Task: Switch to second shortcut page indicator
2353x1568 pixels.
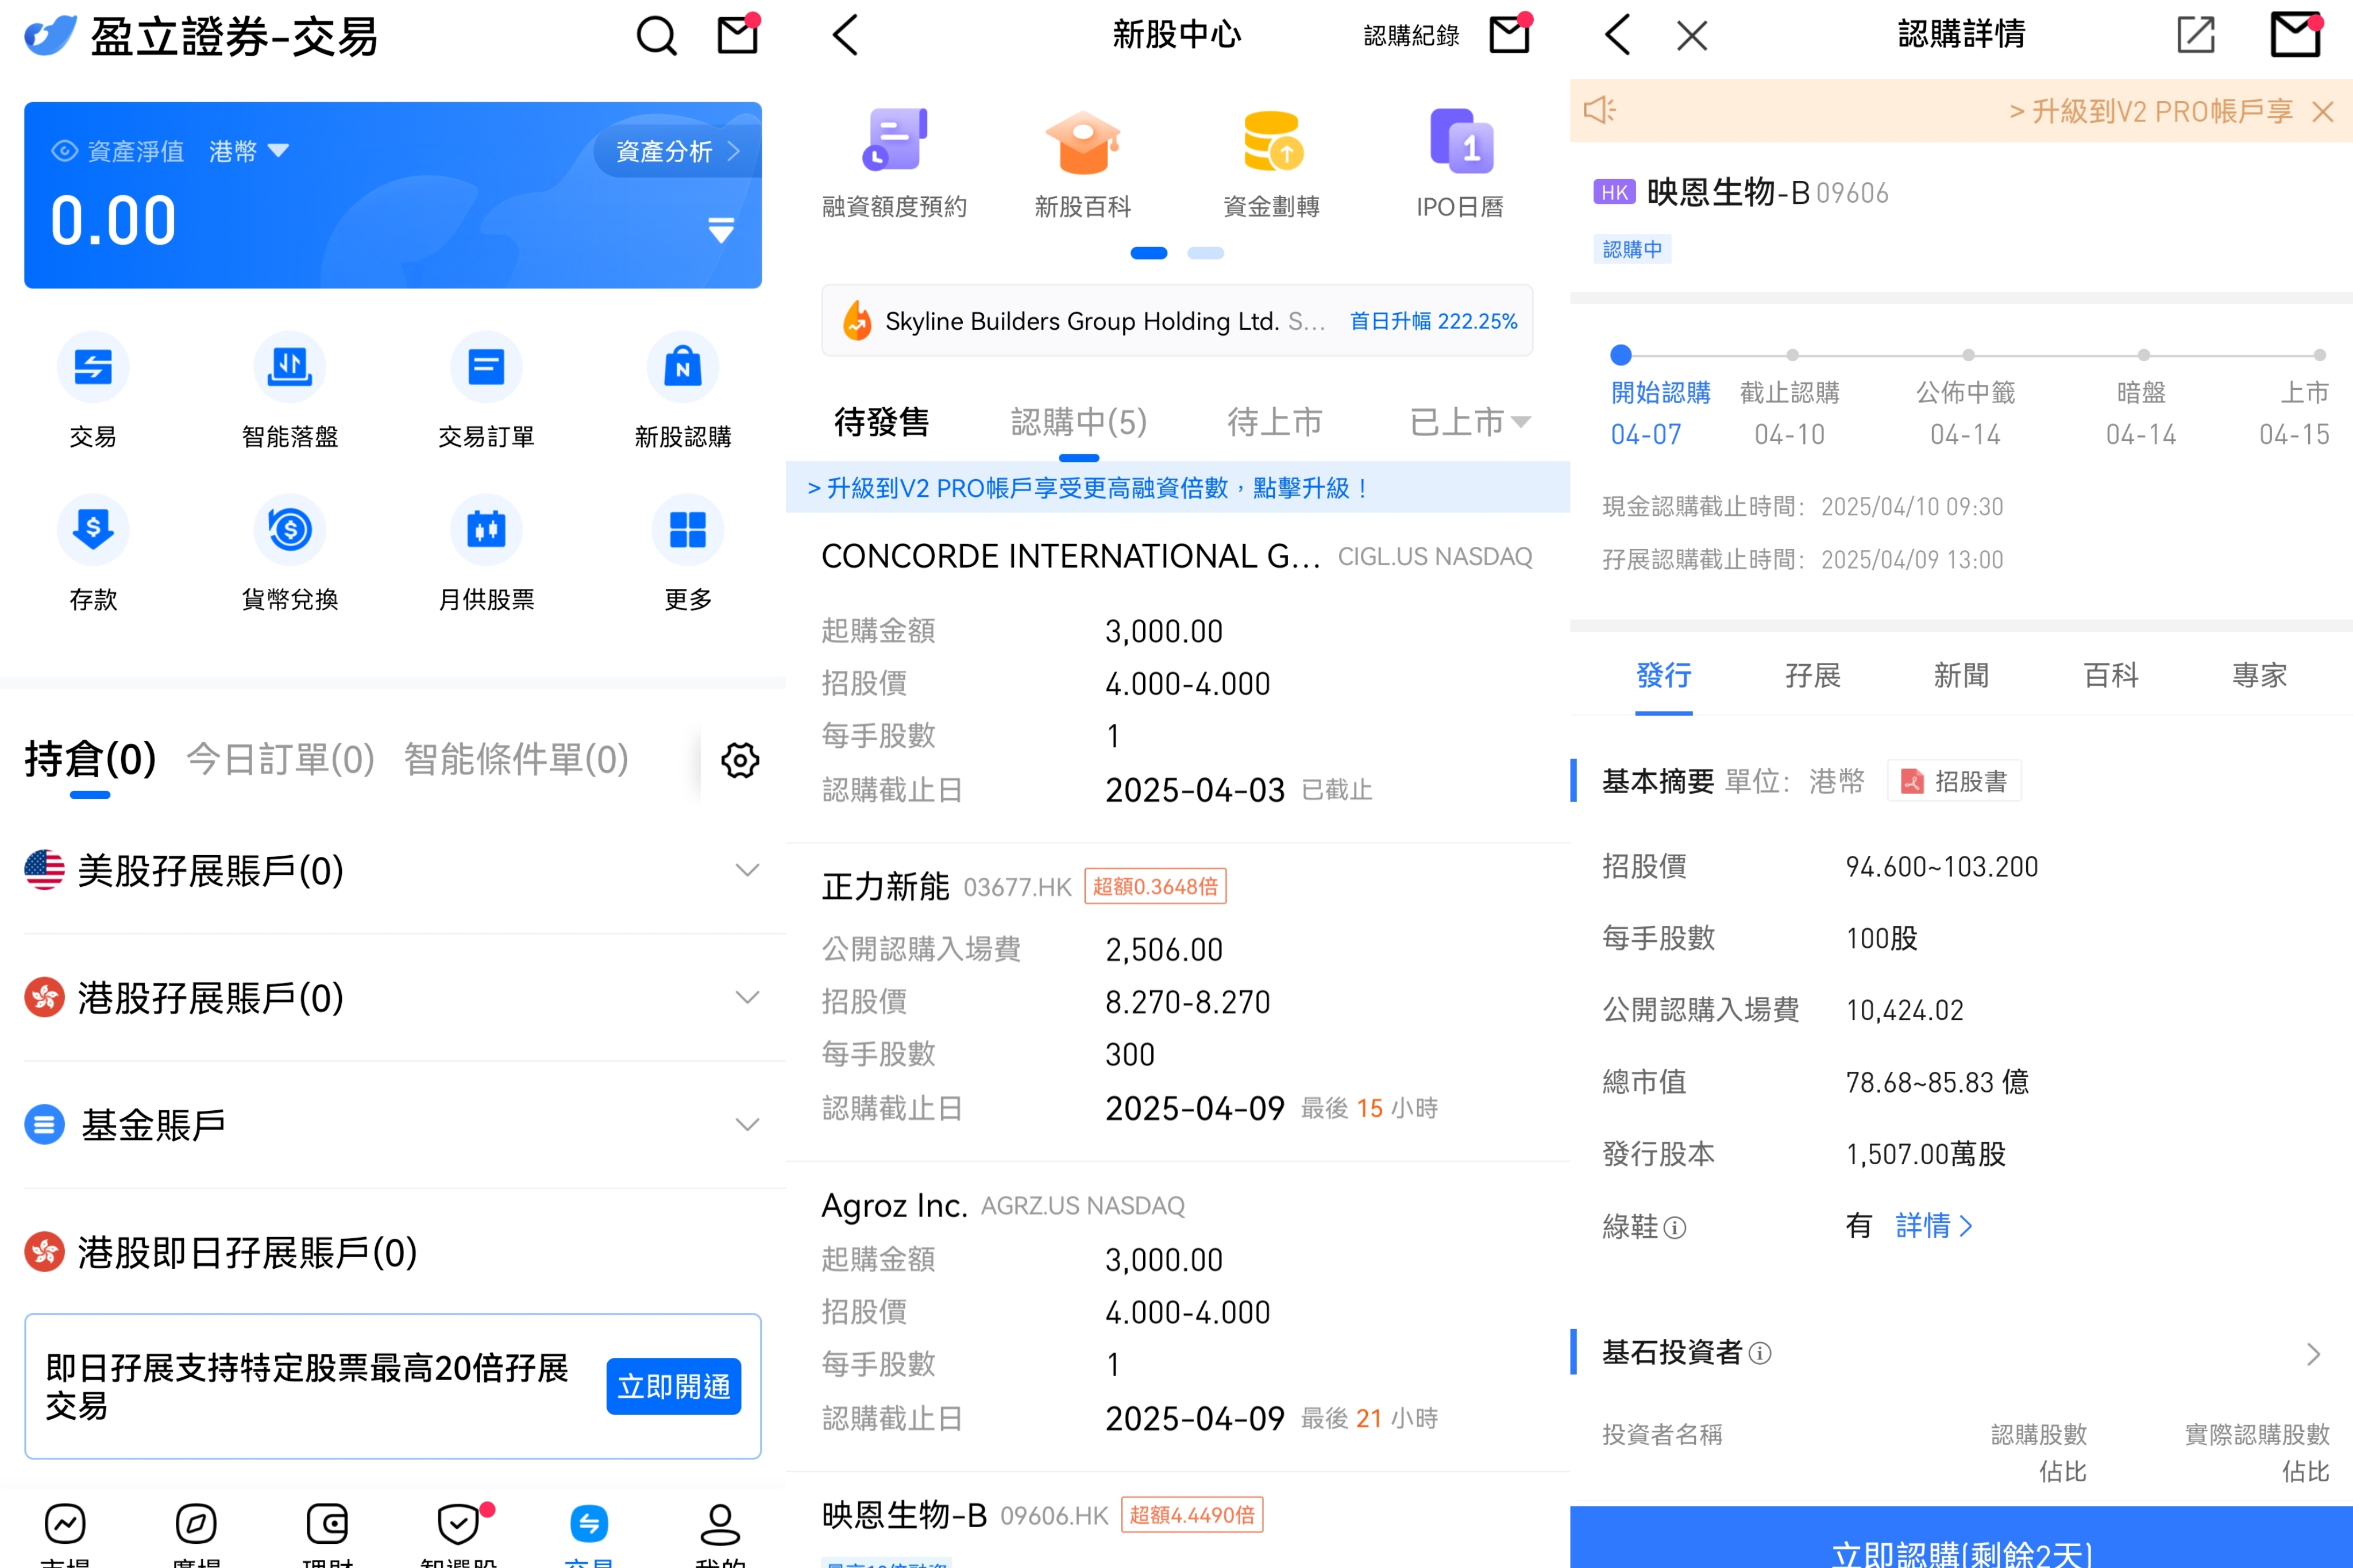Action: click(x=1206, y=253)
